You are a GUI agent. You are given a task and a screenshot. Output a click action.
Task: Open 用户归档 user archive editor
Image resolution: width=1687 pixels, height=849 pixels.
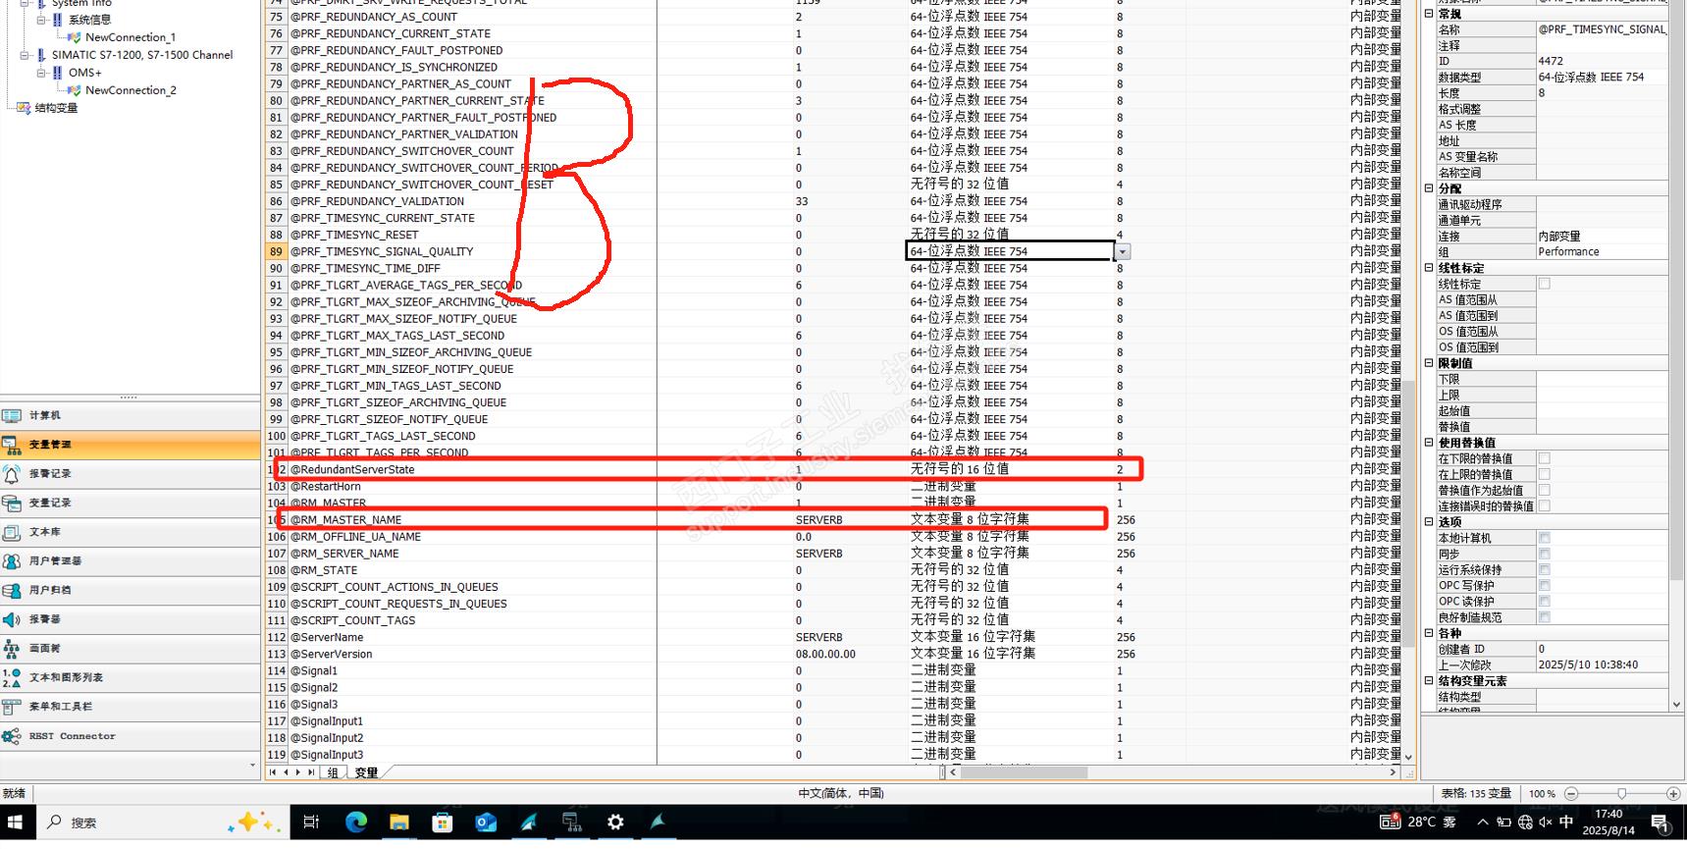(x=130, y=590)
